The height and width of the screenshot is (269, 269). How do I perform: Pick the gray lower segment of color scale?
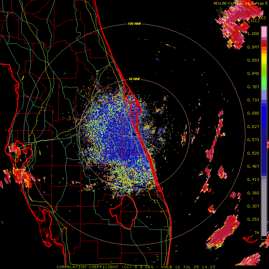(x=264, y=208)
